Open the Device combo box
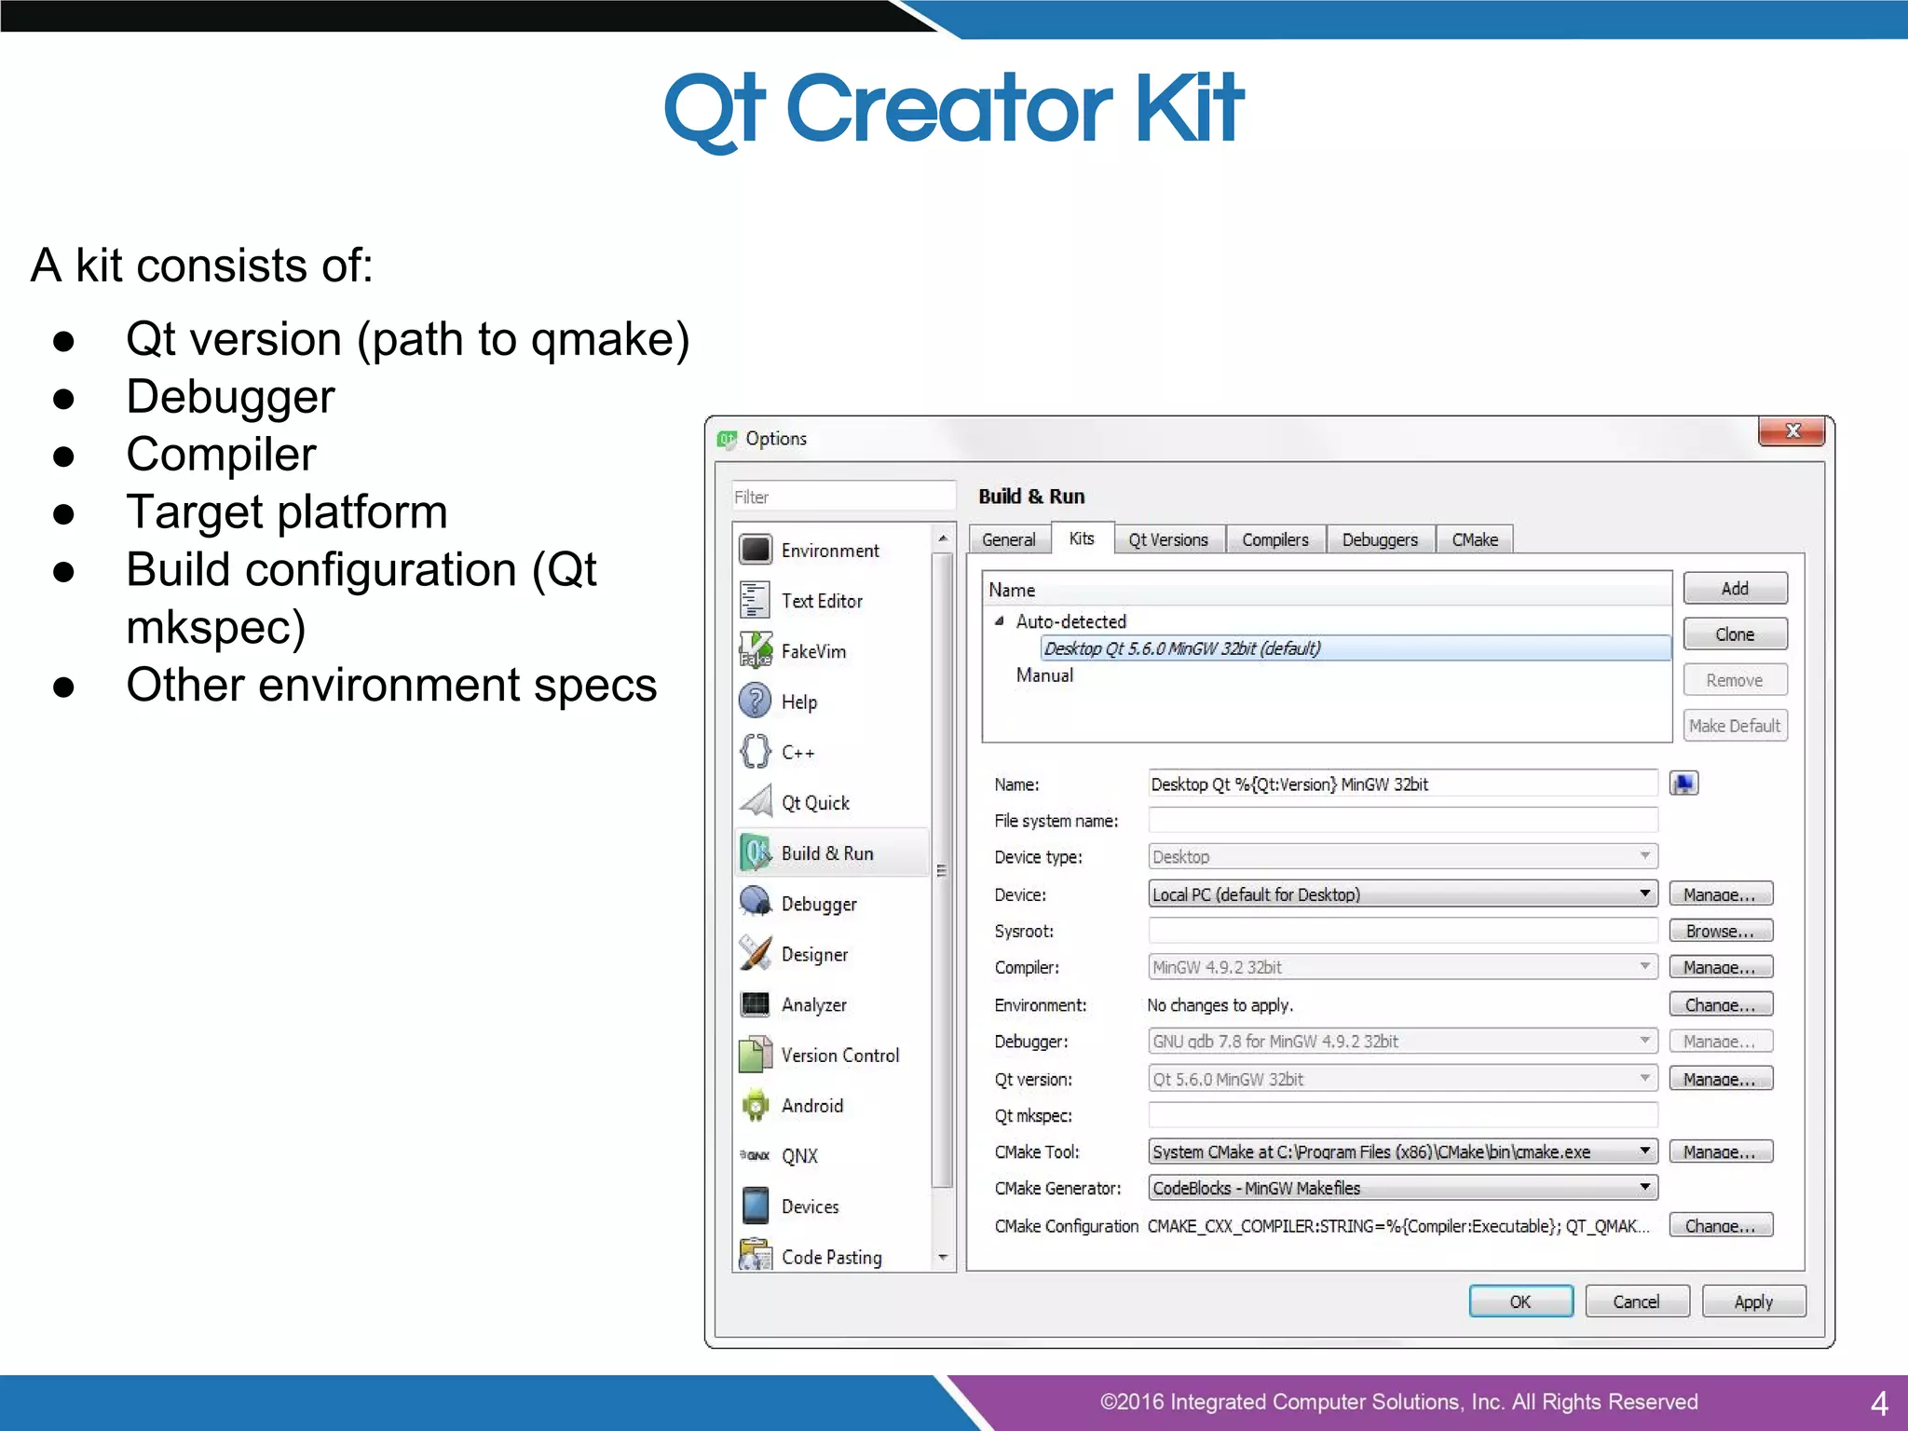This screenshot has height=1431, width=1908. [x=1402, y=893]
